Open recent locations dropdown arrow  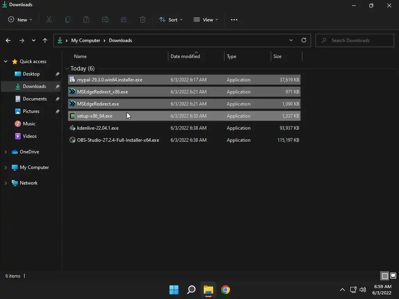(x=34, y=40)
